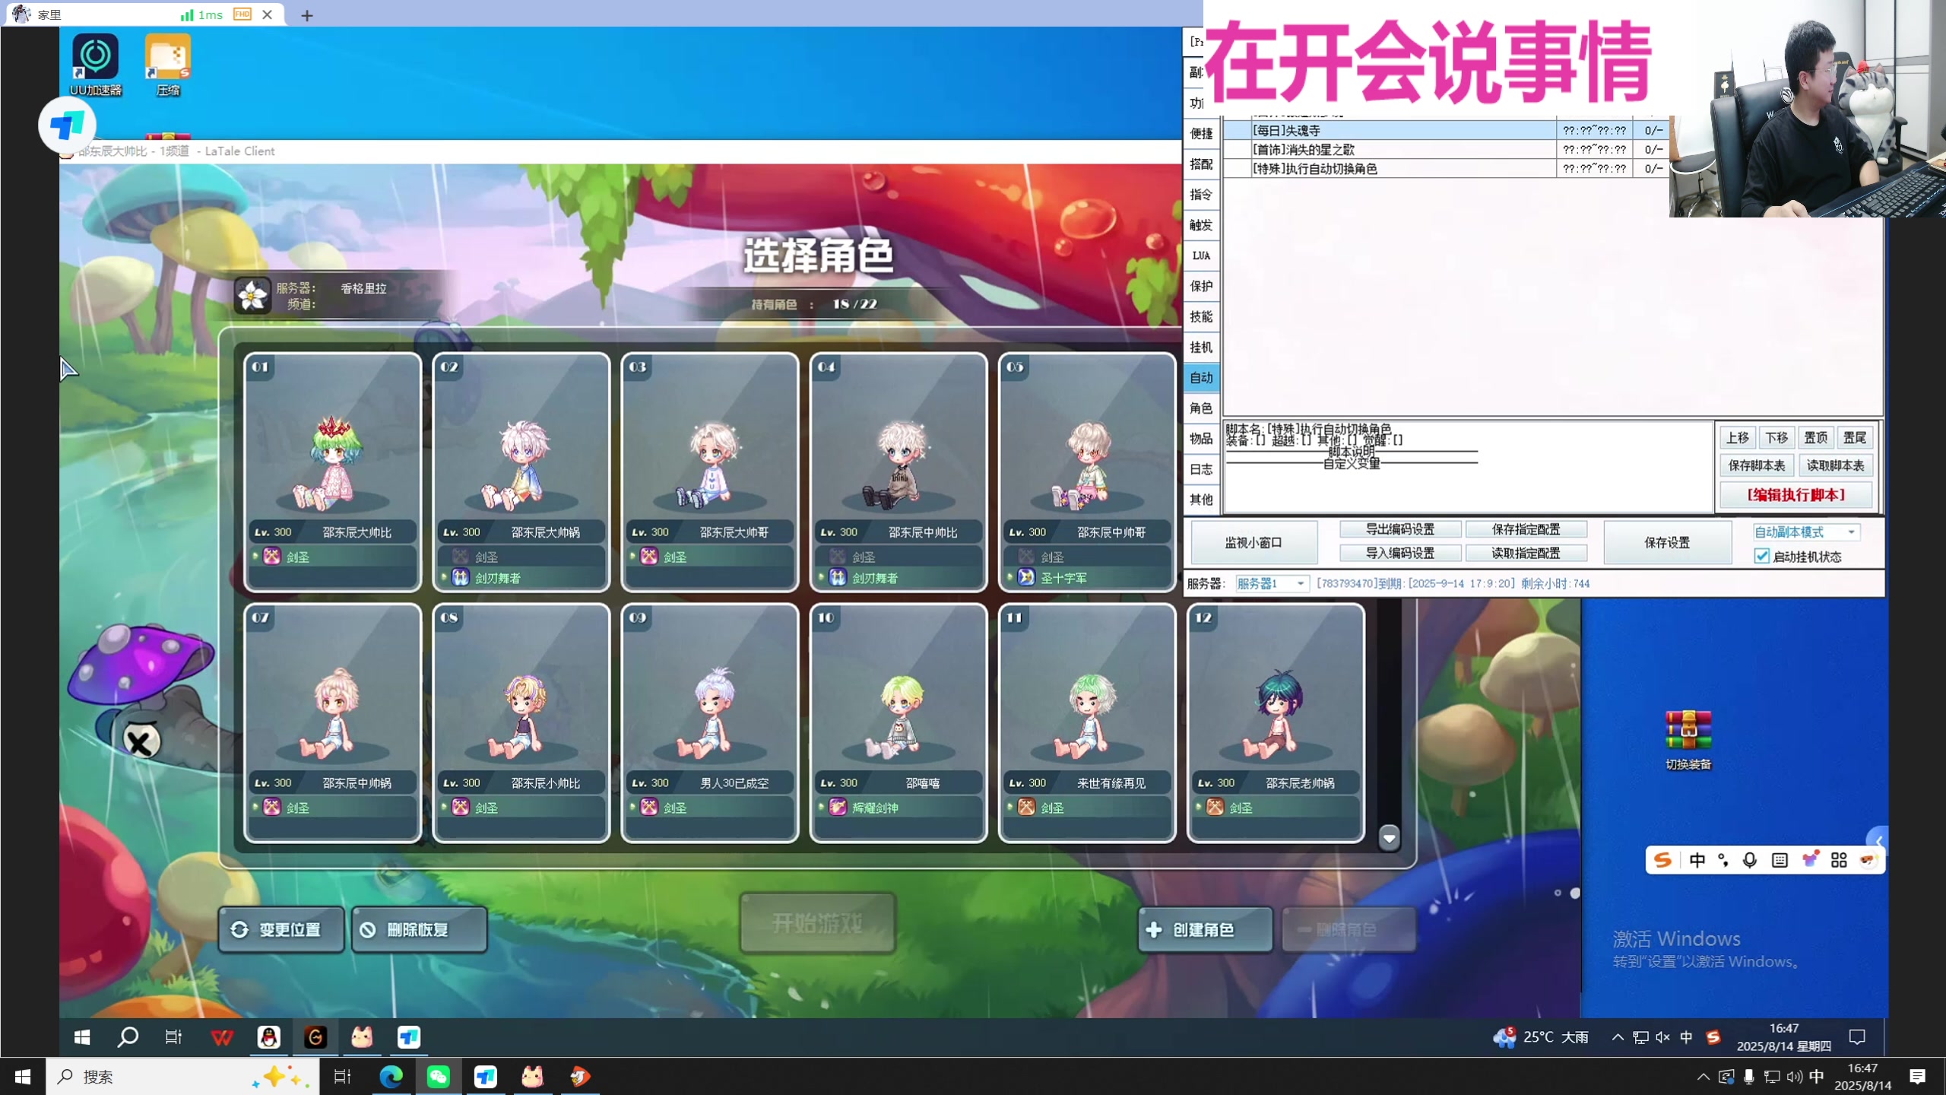Switch to the 挂机 side tab
Viewport: 1946px width, 1095px height.
coord(1201,347)
